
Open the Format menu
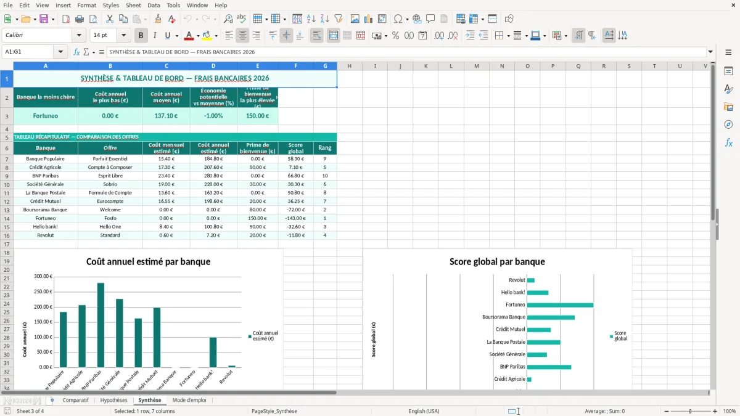(x=87, y=5)
